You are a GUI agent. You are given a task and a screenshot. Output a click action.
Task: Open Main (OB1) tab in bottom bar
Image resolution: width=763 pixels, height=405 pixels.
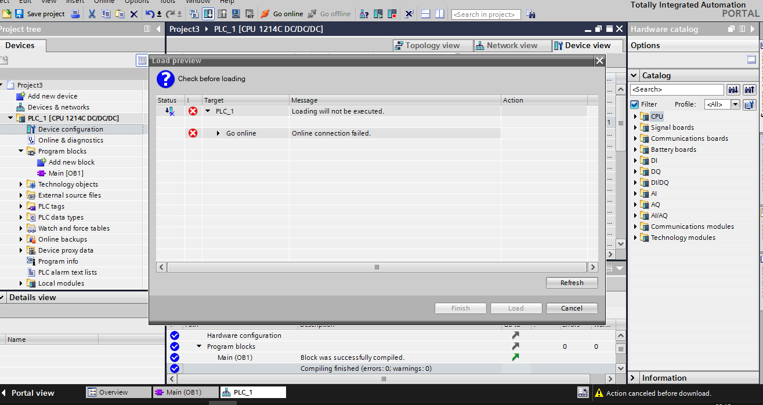point(186,392)
